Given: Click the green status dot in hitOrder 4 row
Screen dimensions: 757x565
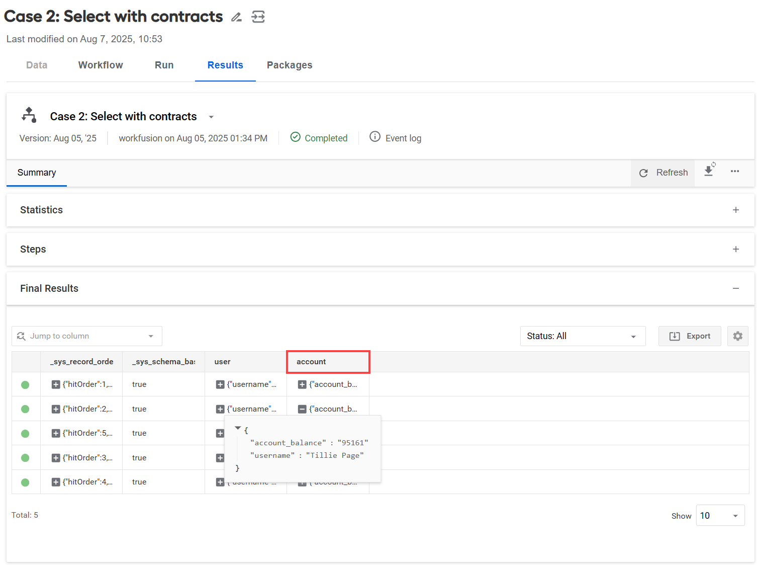Looking at the screenshot, I should (25, 482).
